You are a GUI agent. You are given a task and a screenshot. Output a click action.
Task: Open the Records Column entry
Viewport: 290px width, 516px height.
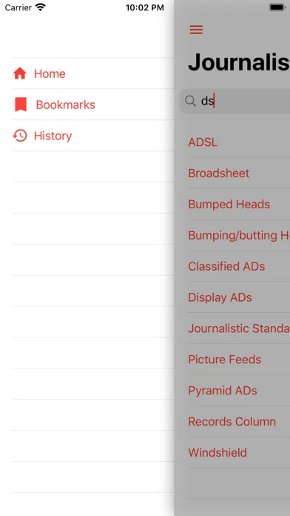click(x=239, y=421)
